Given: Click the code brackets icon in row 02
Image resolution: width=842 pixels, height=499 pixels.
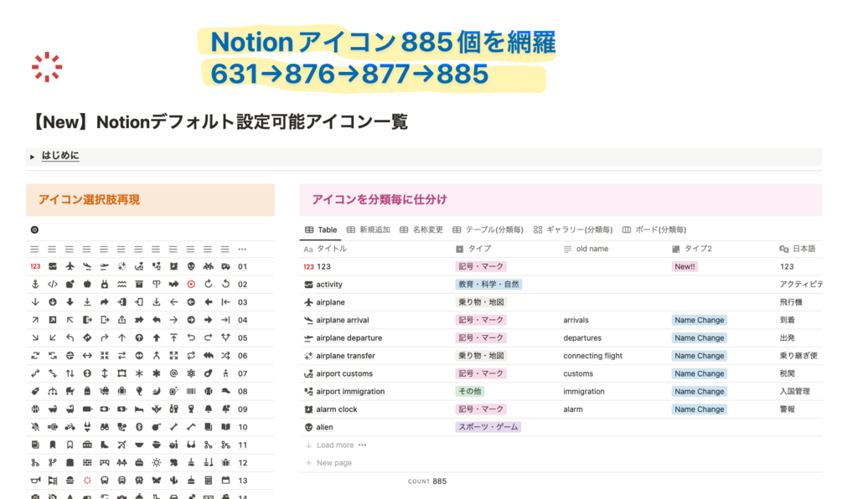Looking at the screenshot, I should [x=53, y=284].
